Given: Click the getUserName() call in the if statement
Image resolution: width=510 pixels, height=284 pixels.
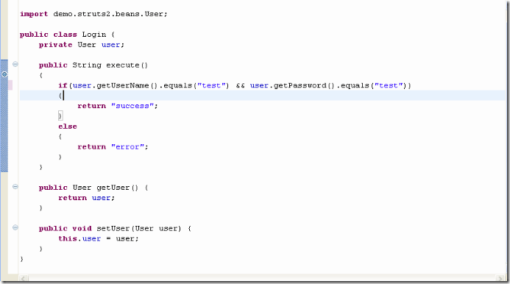Looking at the screenshot, I should click(127, 85).
